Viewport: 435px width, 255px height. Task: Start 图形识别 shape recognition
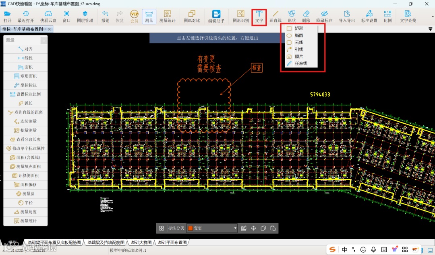tap(241, 16)
